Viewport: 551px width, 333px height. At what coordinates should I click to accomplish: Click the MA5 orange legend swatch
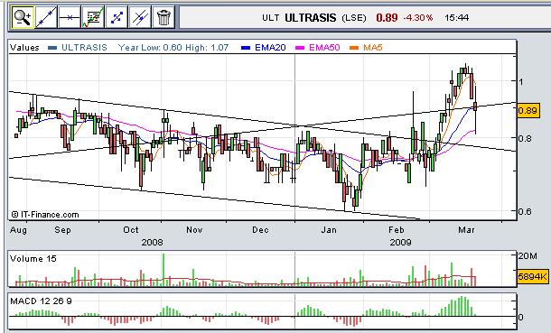[x=354, y=48]
